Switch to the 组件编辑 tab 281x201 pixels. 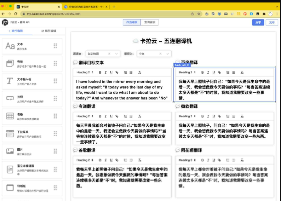click(49, 31)
